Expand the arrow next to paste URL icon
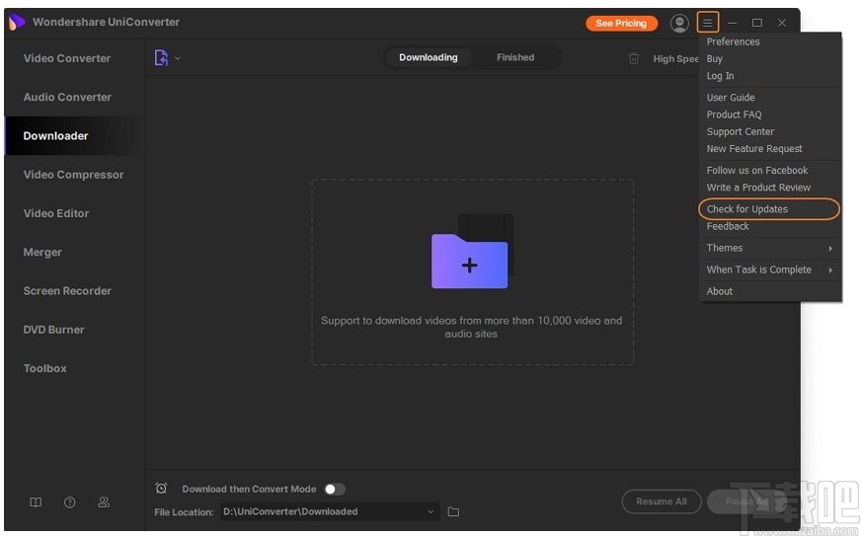Image resolution: width=862 pixels, height=536 pixels. [178, 57]
